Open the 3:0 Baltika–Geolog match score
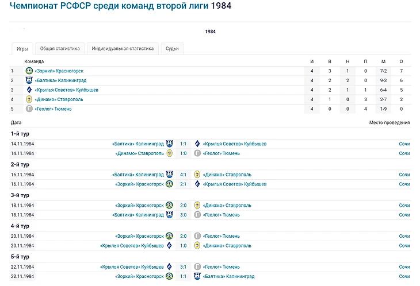420x286 pixels. coord(183,214)
